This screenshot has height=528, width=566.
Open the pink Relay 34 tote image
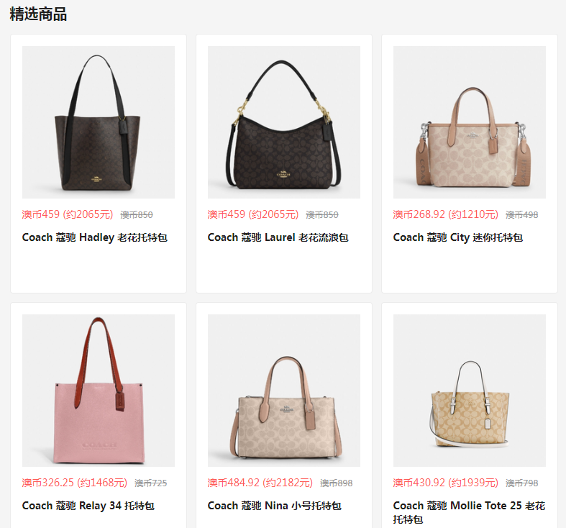coord(99,391)
